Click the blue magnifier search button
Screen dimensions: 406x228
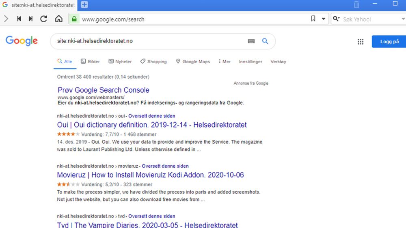point(265,41)
